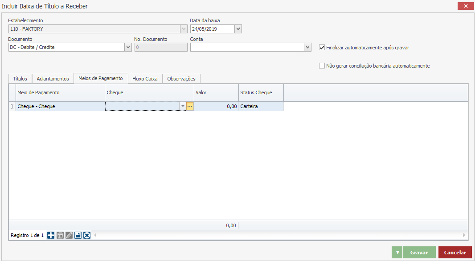475x261 pixels.
Task: Expand the Documento dropdown list
Action: (x=128, y=47)
